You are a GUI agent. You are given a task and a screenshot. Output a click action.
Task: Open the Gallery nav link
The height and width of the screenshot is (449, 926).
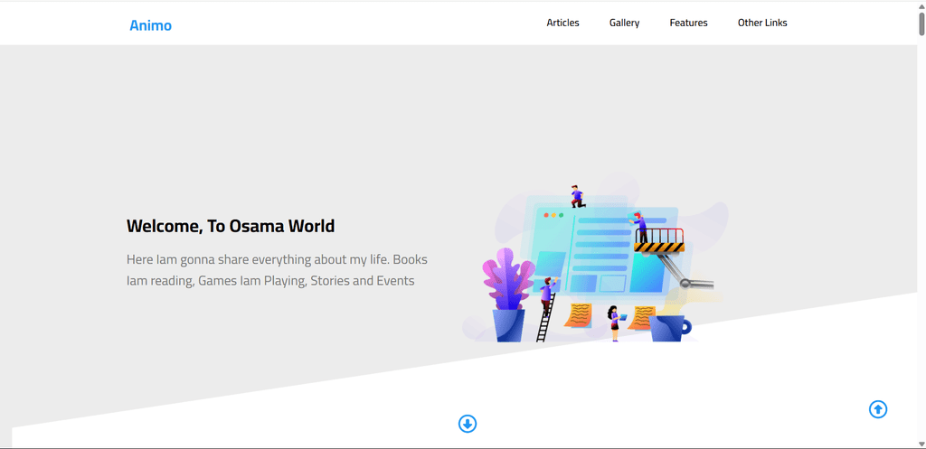[624, 23]
